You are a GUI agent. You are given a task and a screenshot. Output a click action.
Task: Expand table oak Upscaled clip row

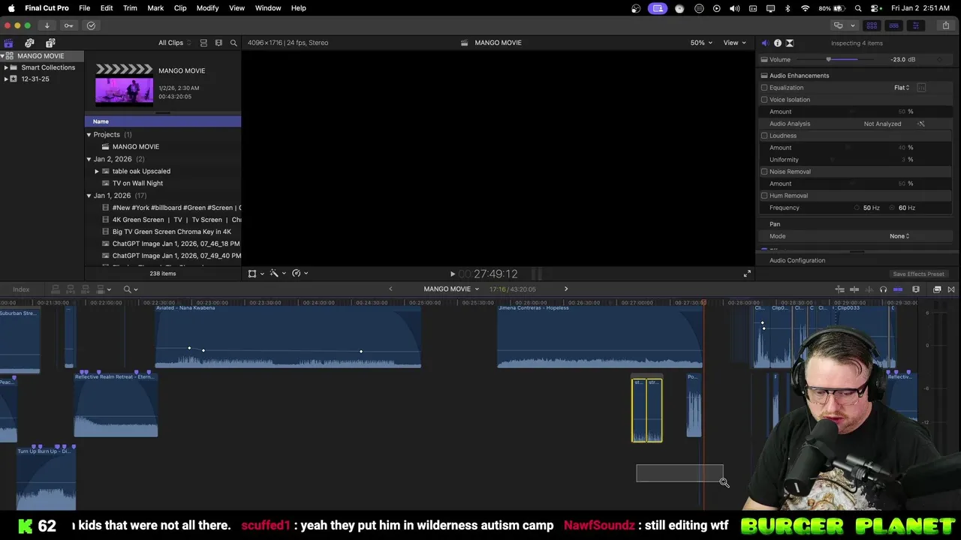[97, 171]
